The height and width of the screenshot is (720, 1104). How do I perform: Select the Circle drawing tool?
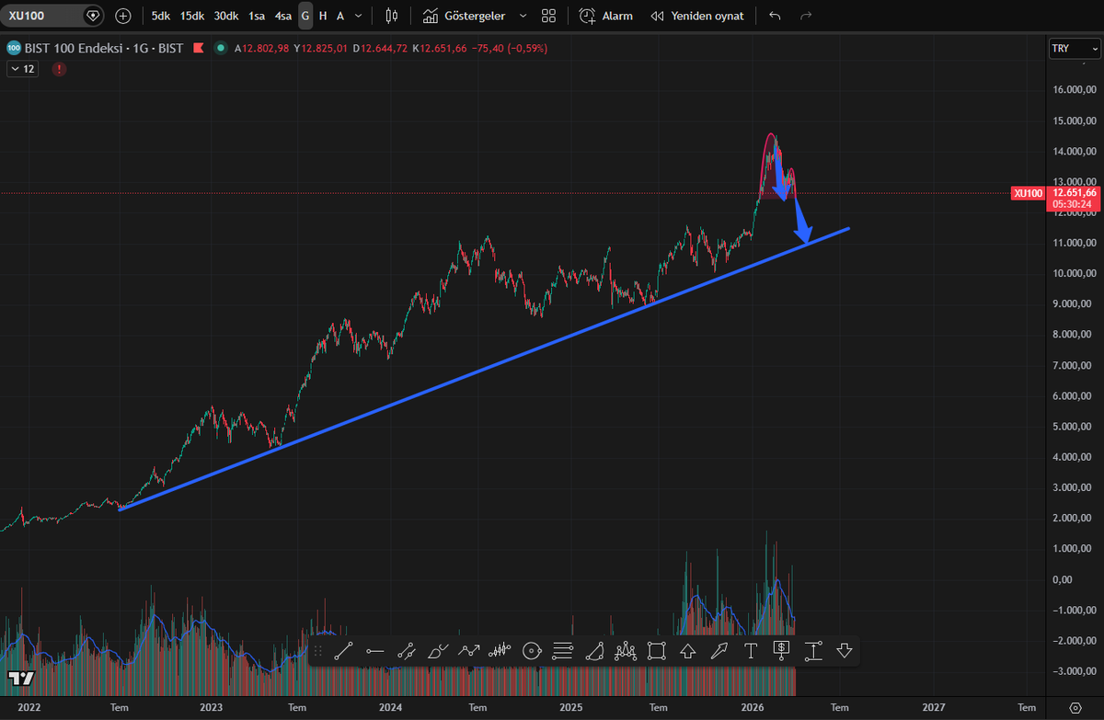coord(531,652)
